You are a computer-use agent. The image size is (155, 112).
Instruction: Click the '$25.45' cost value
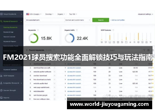(135, 84)
